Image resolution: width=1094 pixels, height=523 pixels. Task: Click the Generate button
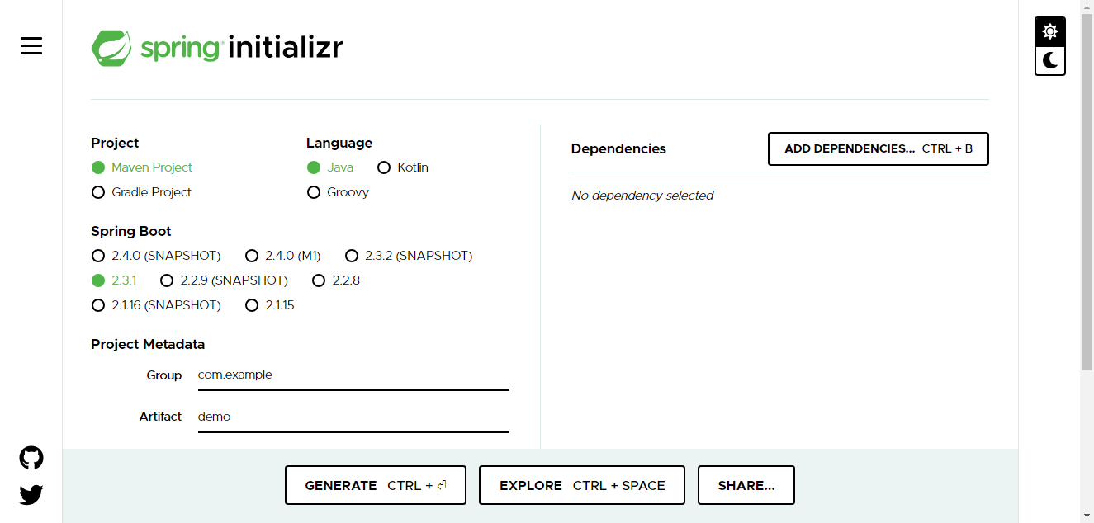click(376, 485)
